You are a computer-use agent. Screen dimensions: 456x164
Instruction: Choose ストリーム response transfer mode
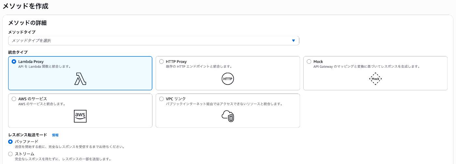coord(10,154)
